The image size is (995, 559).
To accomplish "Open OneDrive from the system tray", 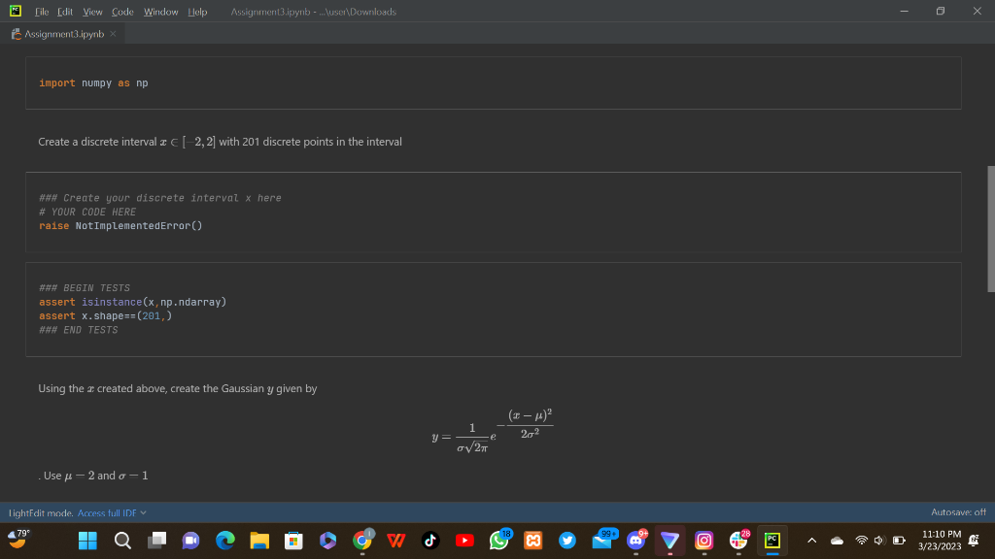I will click(x=837, y=542).
